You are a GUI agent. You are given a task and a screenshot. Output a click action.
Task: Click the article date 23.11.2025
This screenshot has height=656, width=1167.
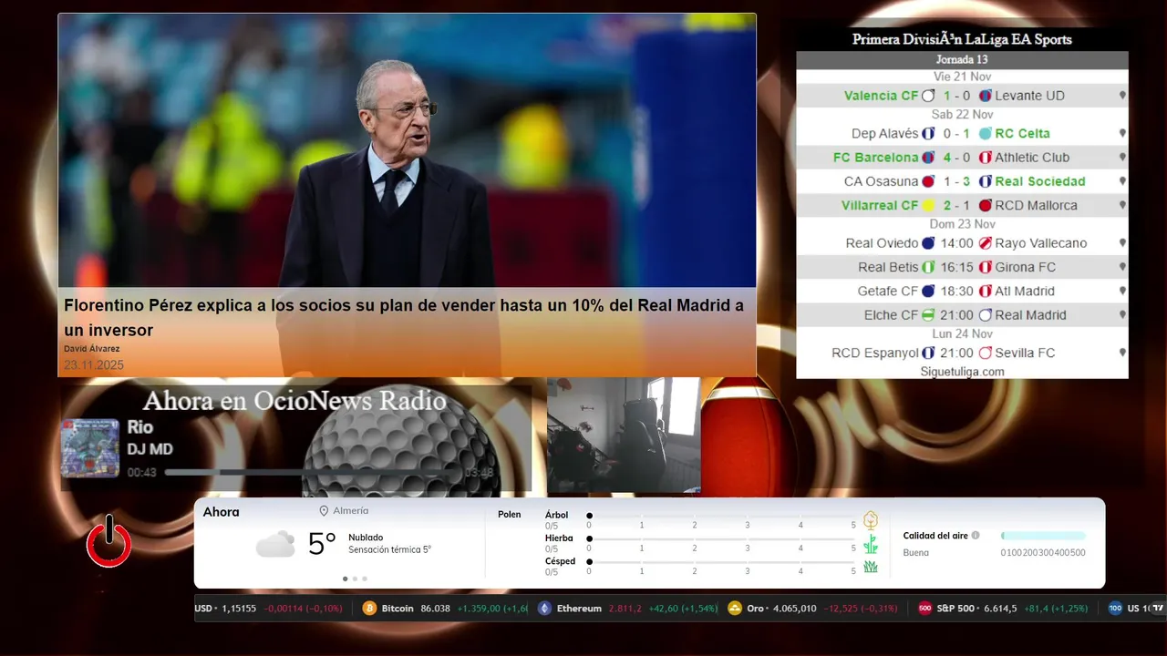click(94, 365)
